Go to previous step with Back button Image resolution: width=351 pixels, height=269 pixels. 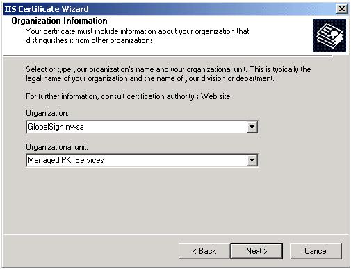pos(204,251)
